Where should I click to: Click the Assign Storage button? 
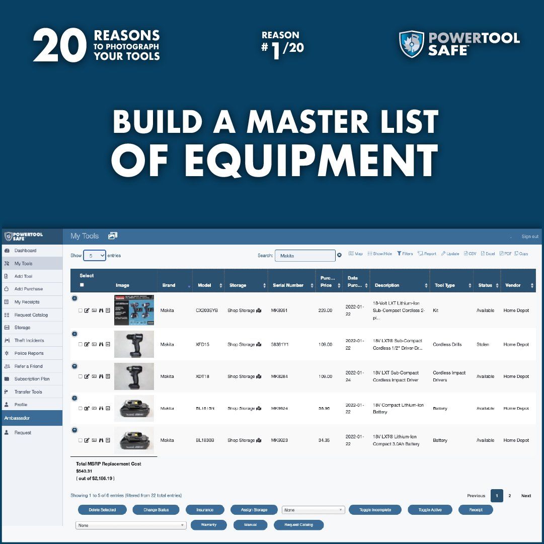coord(254,510)
